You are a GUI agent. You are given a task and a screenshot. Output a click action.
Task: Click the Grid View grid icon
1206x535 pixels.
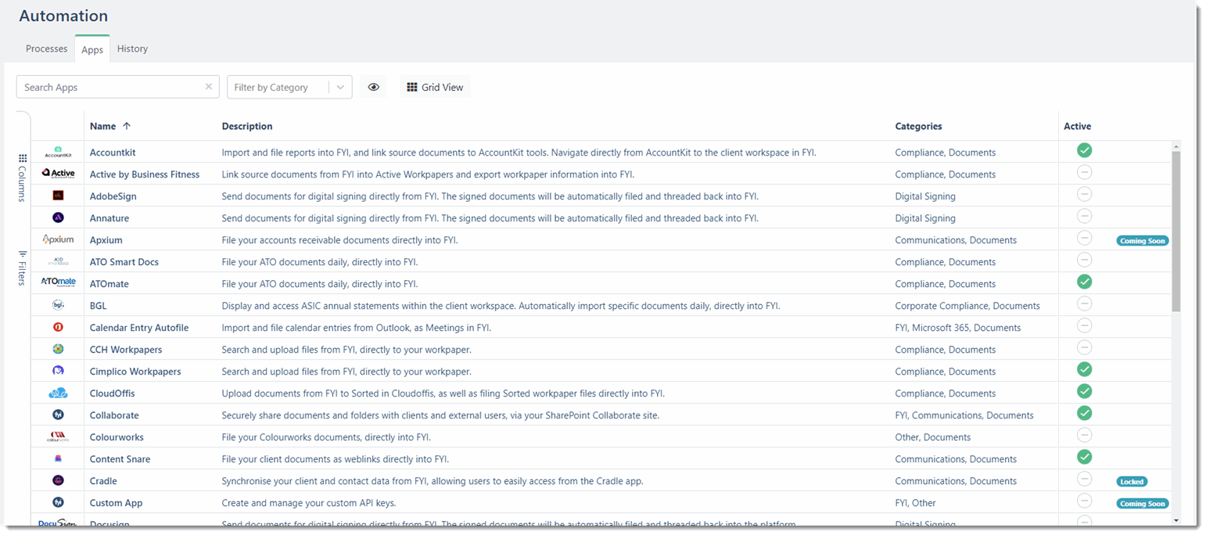[x=412, y=87]
